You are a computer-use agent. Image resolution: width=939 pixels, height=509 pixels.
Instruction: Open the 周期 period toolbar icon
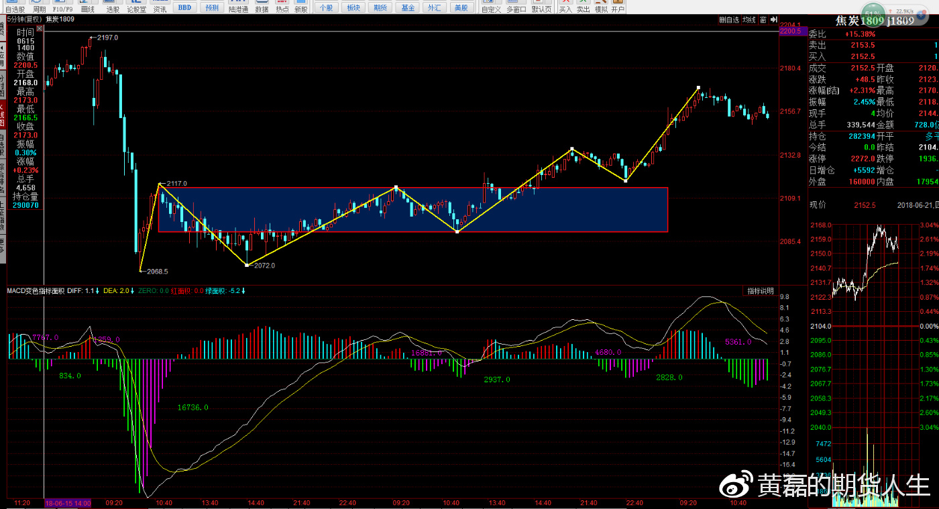click(40, 7)
